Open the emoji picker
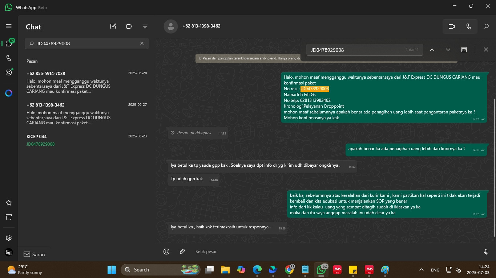496x278 pixels. pyautogui.click(x=166, y=252)
